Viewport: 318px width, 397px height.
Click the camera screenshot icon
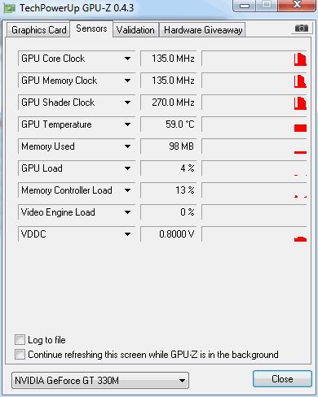point(302,28)
